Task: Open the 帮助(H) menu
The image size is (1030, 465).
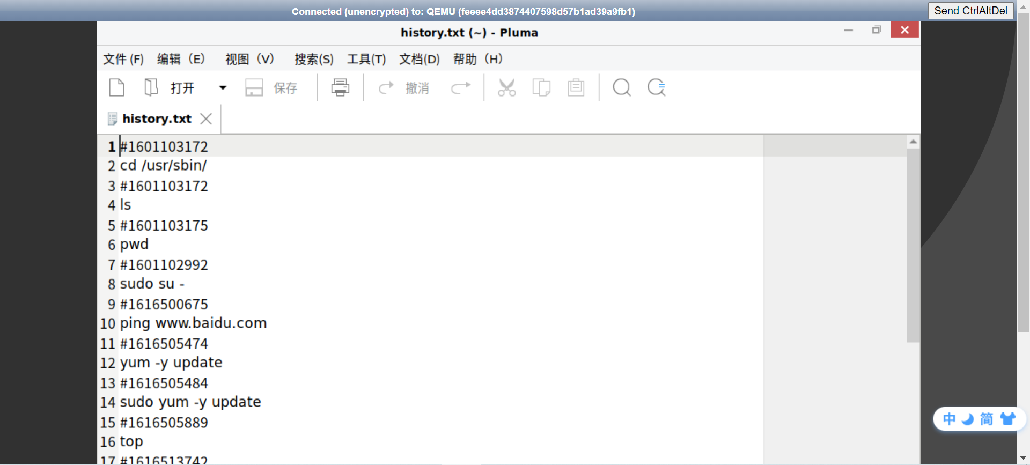Action: coord(477,59)
